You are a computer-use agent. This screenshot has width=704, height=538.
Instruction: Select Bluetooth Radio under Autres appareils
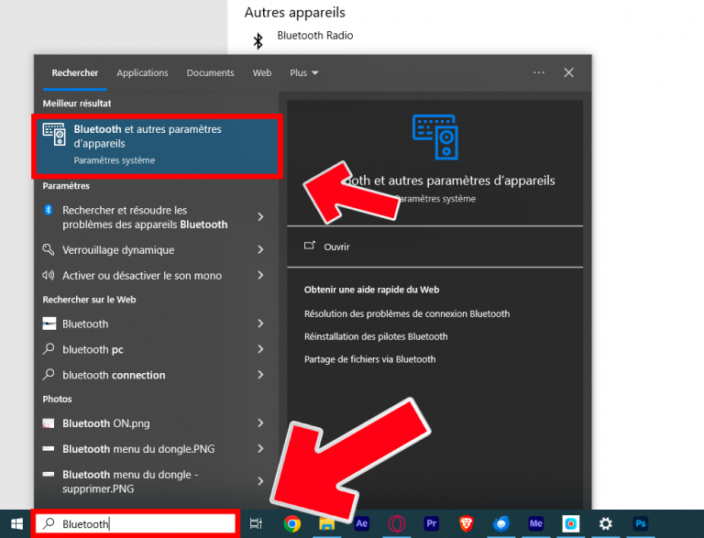(x=315, y=36)
